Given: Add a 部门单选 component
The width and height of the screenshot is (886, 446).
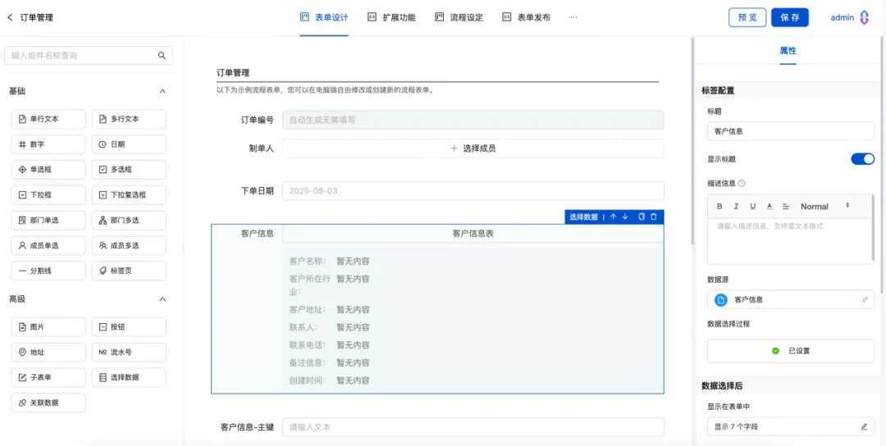Looking at the screenshot, I should 48,221.
